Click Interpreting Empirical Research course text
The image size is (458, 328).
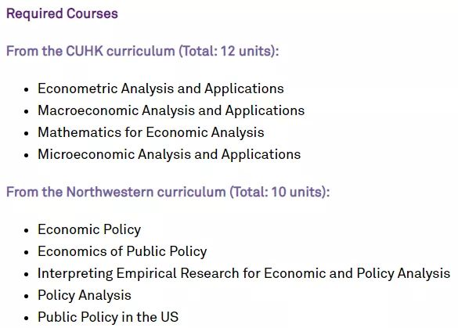point(244,274)
